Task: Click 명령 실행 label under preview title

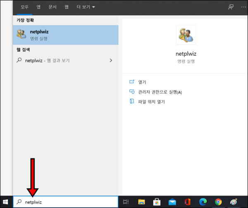Action: tap(186, 61)
